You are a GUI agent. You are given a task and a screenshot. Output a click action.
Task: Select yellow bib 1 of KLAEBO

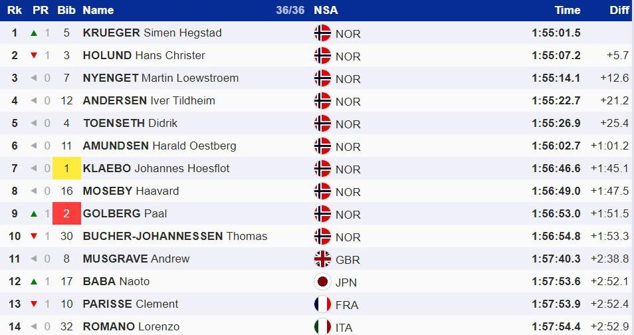(x=66, y=168)
